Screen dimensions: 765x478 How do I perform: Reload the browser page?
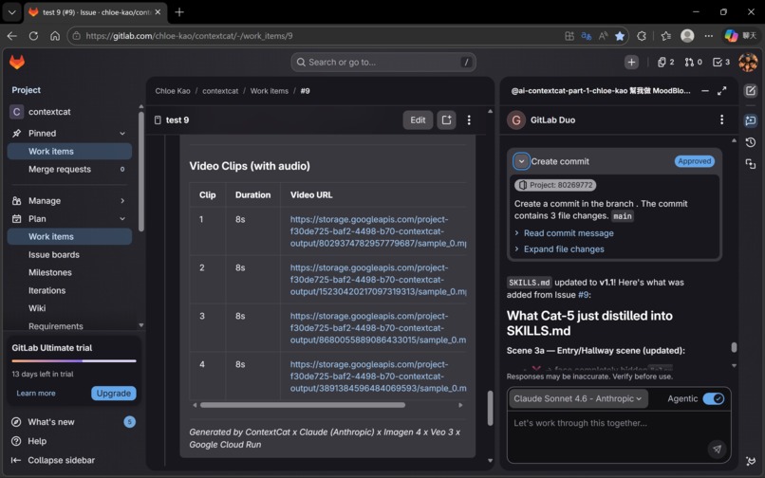[x=33, y=36]
